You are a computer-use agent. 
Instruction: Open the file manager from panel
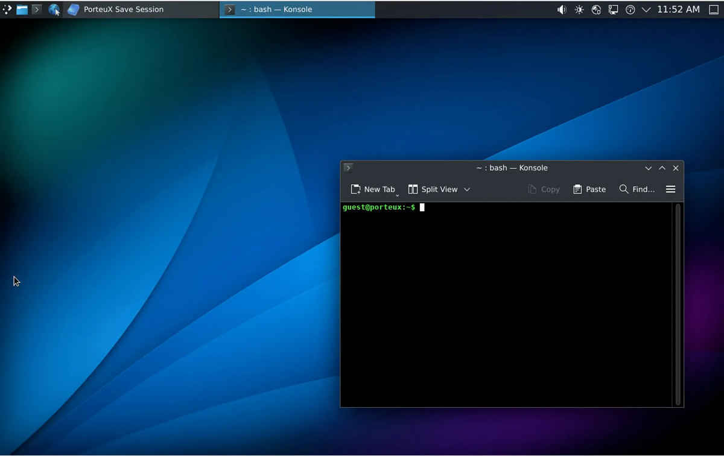point(22,10)
